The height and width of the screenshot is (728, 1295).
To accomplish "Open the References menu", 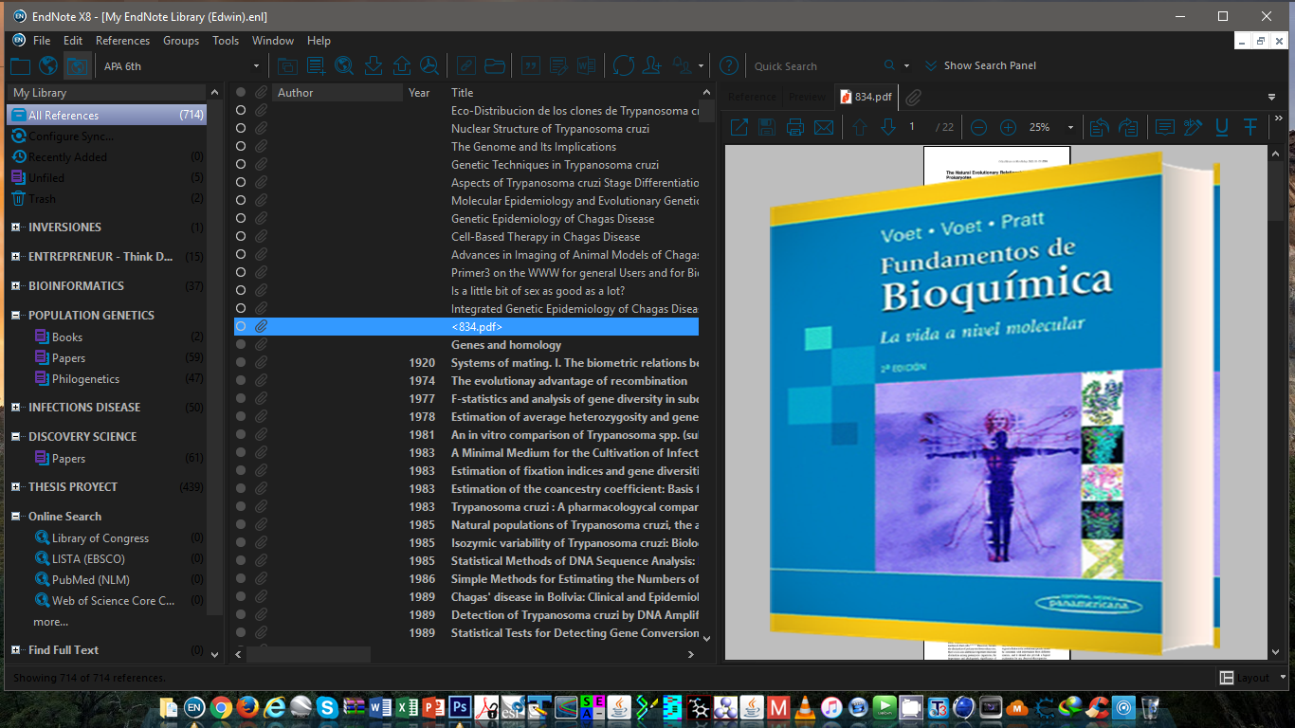I will [122, 41].
